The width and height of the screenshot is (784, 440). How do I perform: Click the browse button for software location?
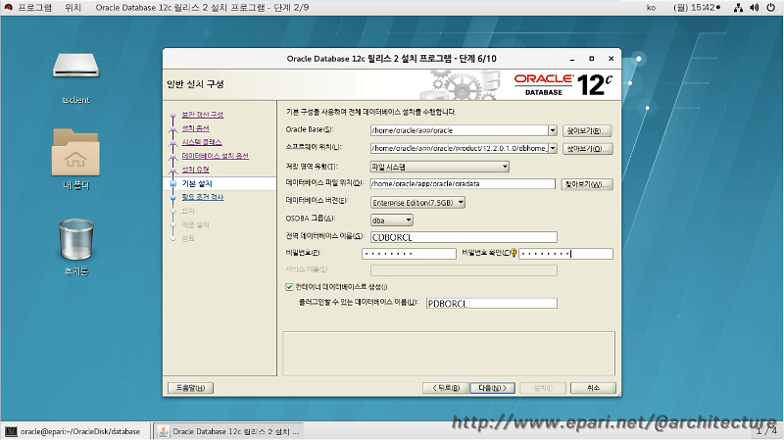tap(587, 149)
